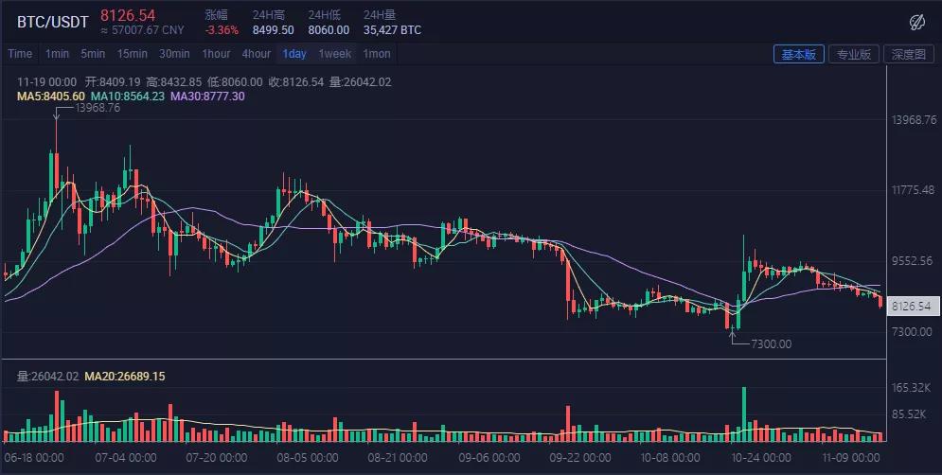Viewport: 942px width, 475px height.
Task: Switch chart to 1min interval
Action: coord(58,54)
